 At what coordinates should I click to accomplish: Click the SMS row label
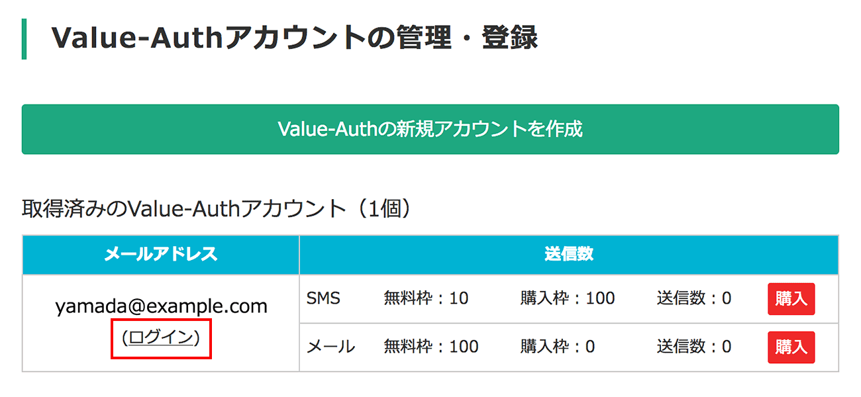[323, 298]
